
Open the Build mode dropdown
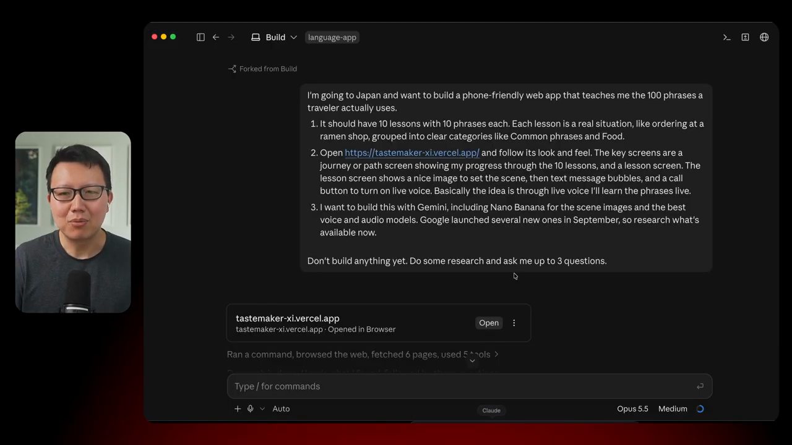point(274,37)
